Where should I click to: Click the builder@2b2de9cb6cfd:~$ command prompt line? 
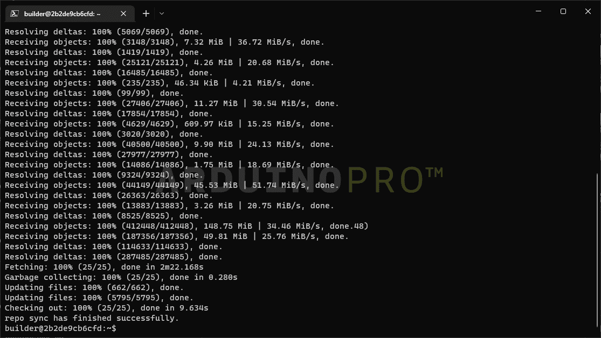[60, 328]
